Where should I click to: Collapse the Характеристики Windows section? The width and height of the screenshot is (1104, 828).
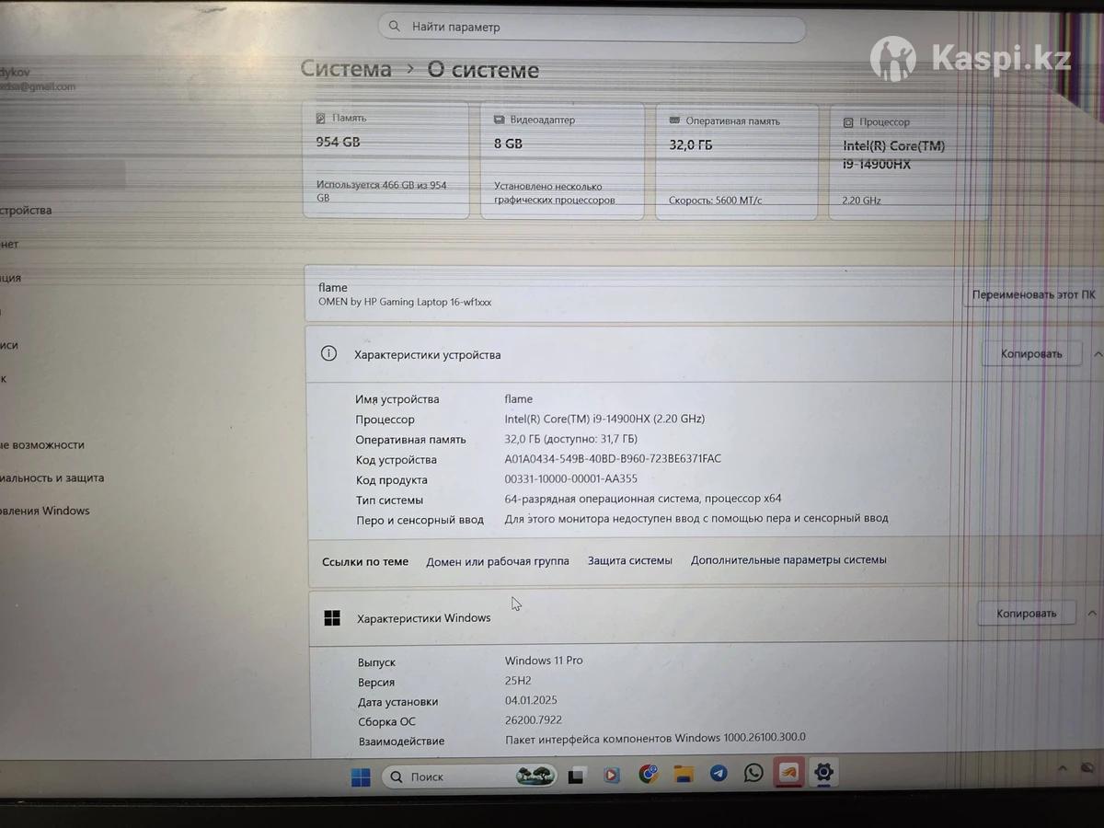pyautogui.click(x=1092, y=614)
